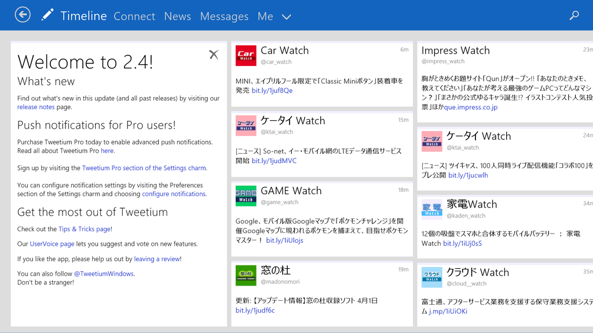
Task: Open the Messages section
Action: [x=224, y=16]
